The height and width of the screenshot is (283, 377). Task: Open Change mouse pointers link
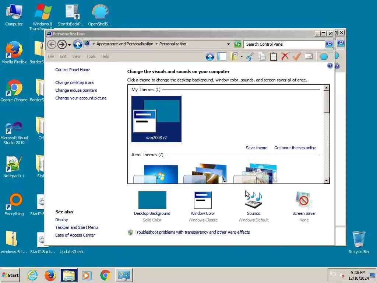tap(76, 90)
